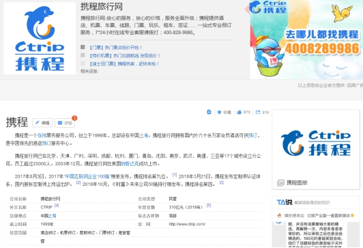The width and height of the screenshot is (363, 248).
Task: Follow the 预订 link at end of first line
Action: (x=252, y=135)
